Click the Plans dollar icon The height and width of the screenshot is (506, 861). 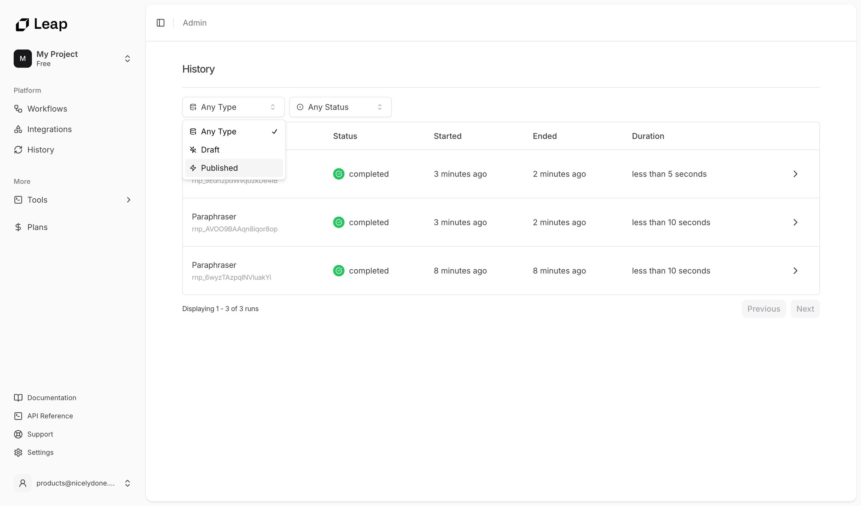(18, 227)
